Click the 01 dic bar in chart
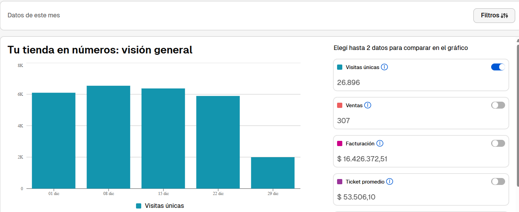The image size is (519, 212). tap(54, 141)
